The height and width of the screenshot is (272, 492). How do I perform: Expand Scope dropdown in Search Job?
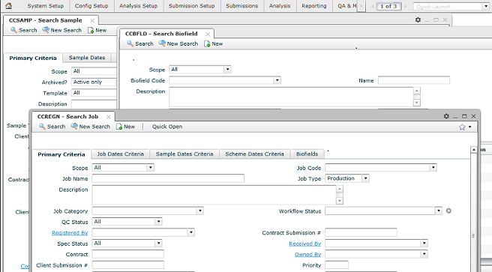150,168
